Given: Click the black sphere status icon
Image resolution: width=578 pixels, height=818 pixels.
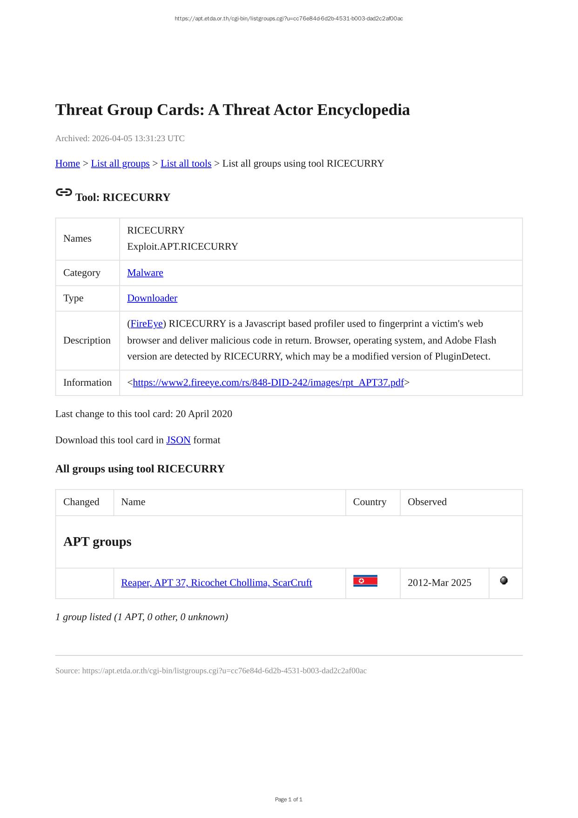Looking at the screenshot, I should pos(504,580).
